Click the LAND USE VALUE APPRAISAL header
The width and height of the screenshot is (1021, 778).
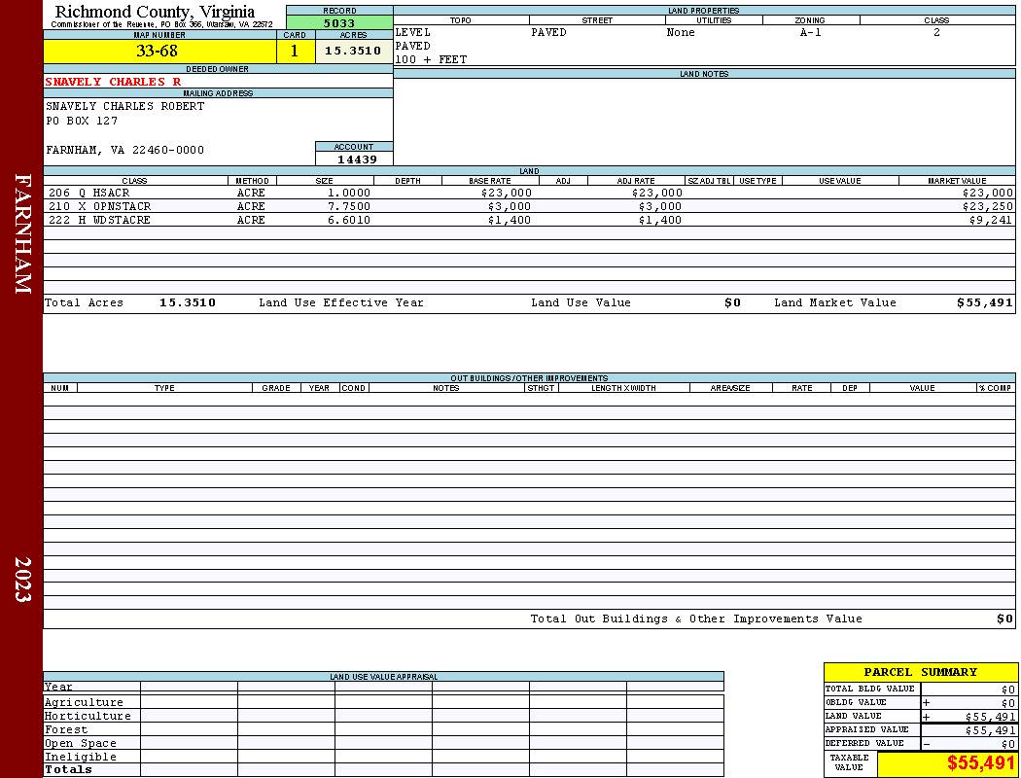tap(383, 677)
